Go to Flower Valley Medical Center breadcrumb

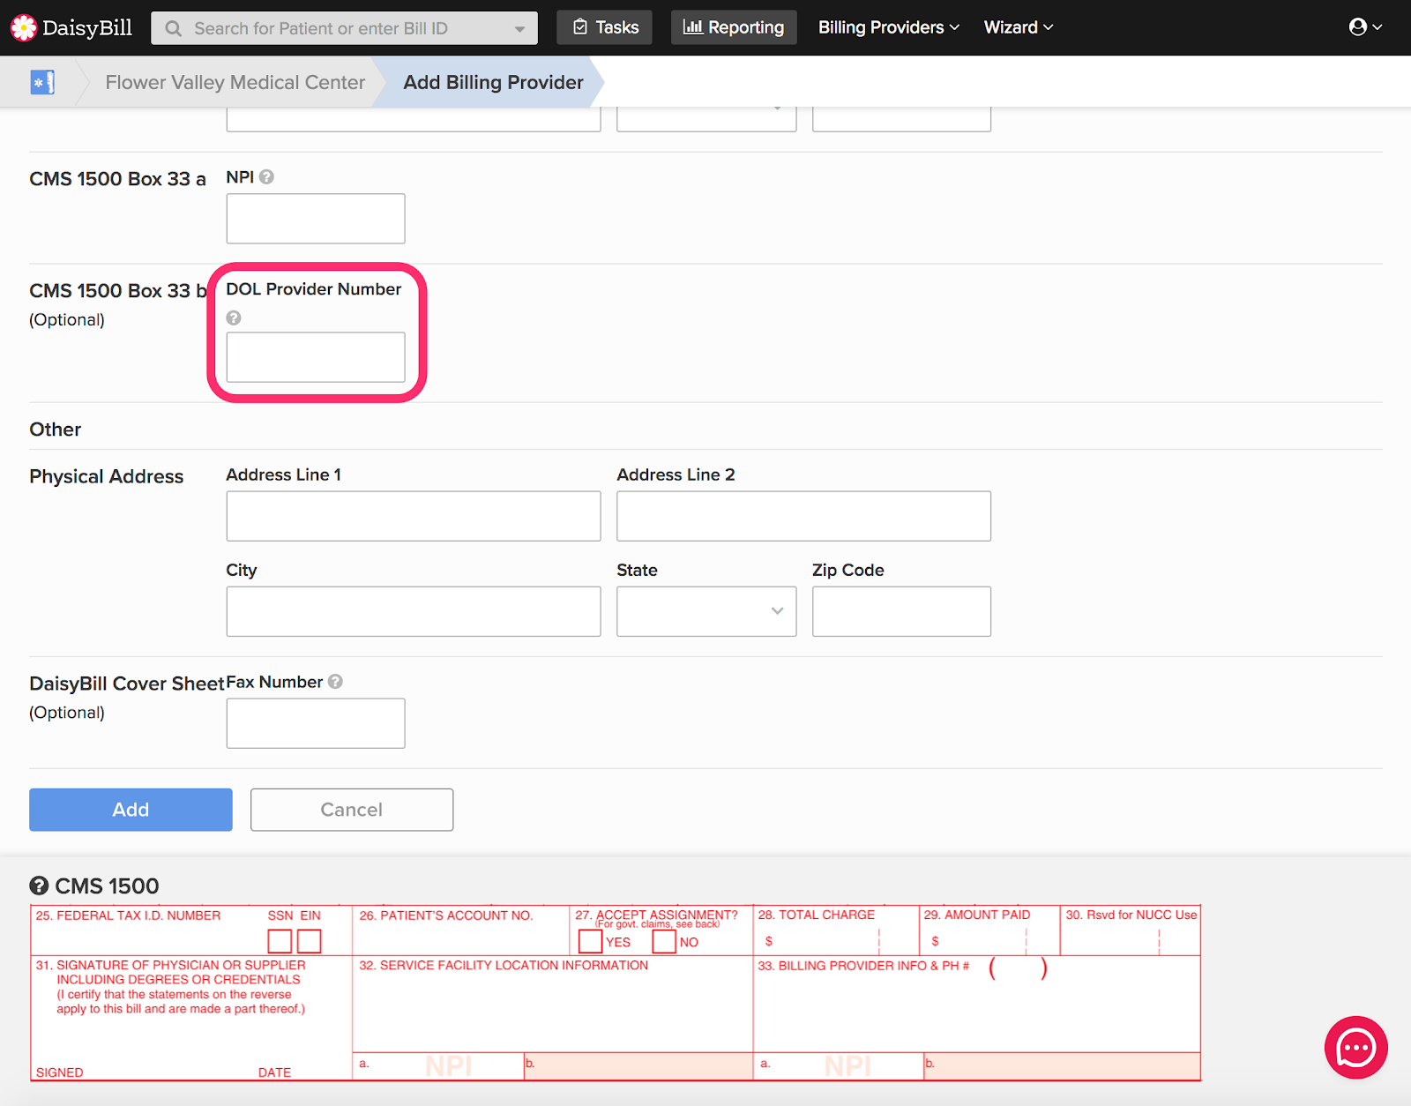(235, 82)
